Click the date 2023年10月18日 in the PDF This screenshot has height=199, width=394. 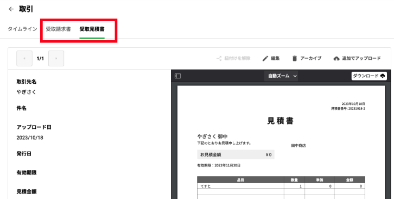click(353, 104)
